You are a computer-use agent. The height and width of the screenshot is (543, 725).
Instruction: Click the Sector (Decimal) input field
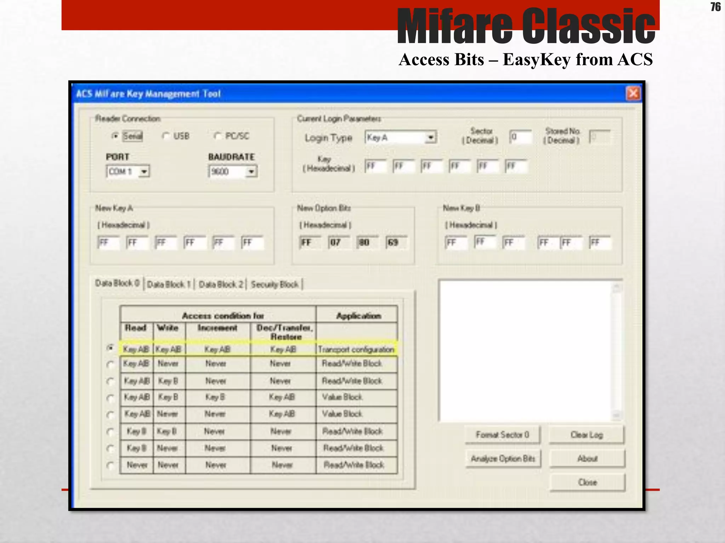tap(520, 137)
